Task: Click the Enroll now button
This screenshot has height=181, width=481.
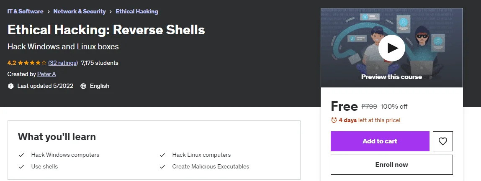Action: (392, 165)
